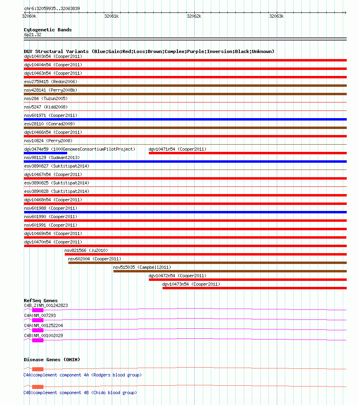Click the C4A|NM_007293 exon block
The height and width of the screenshot is (405, 358).
tap(38, 320)
